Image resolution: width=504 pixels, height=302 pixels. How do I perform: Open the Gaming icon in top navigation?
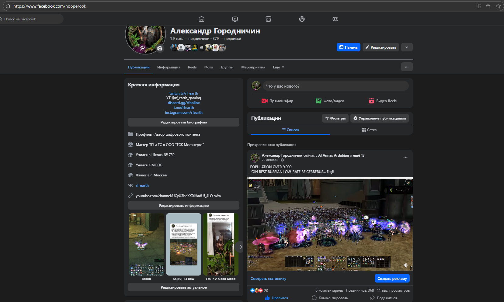pyautogui.click(x=335, y=19)
